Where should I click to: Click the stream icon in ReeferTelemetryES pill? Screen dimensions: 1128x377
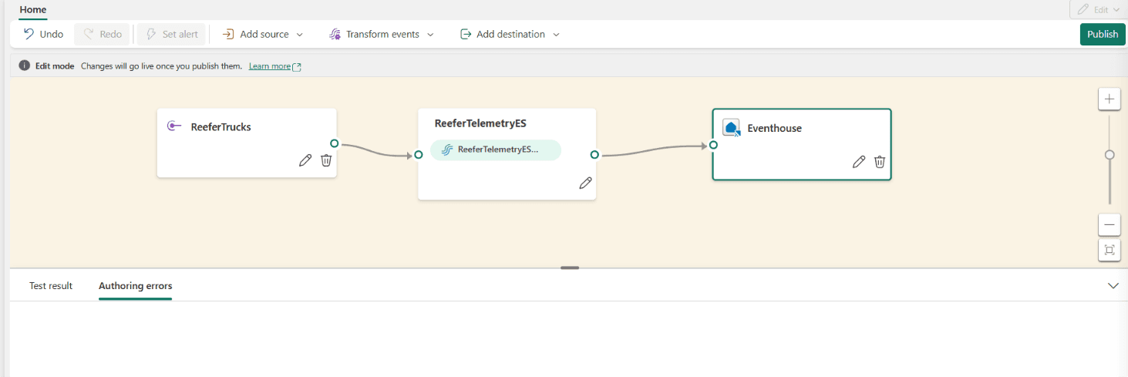446,150
